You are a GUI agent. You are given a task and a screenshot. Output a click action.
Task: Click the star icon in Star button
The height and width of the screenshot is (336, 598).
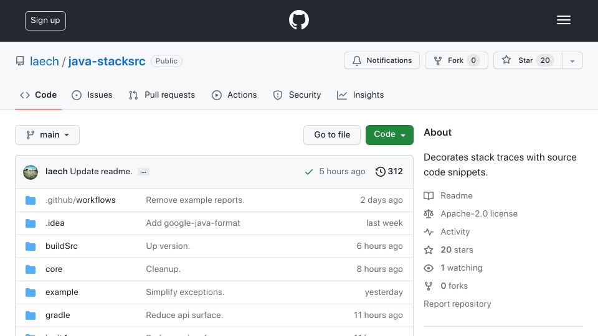click(506, 60)
